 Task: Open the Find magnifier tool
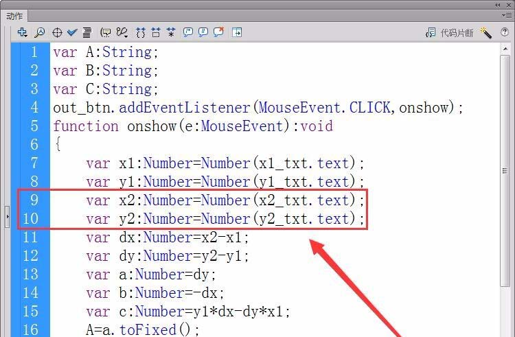[40, 32]
